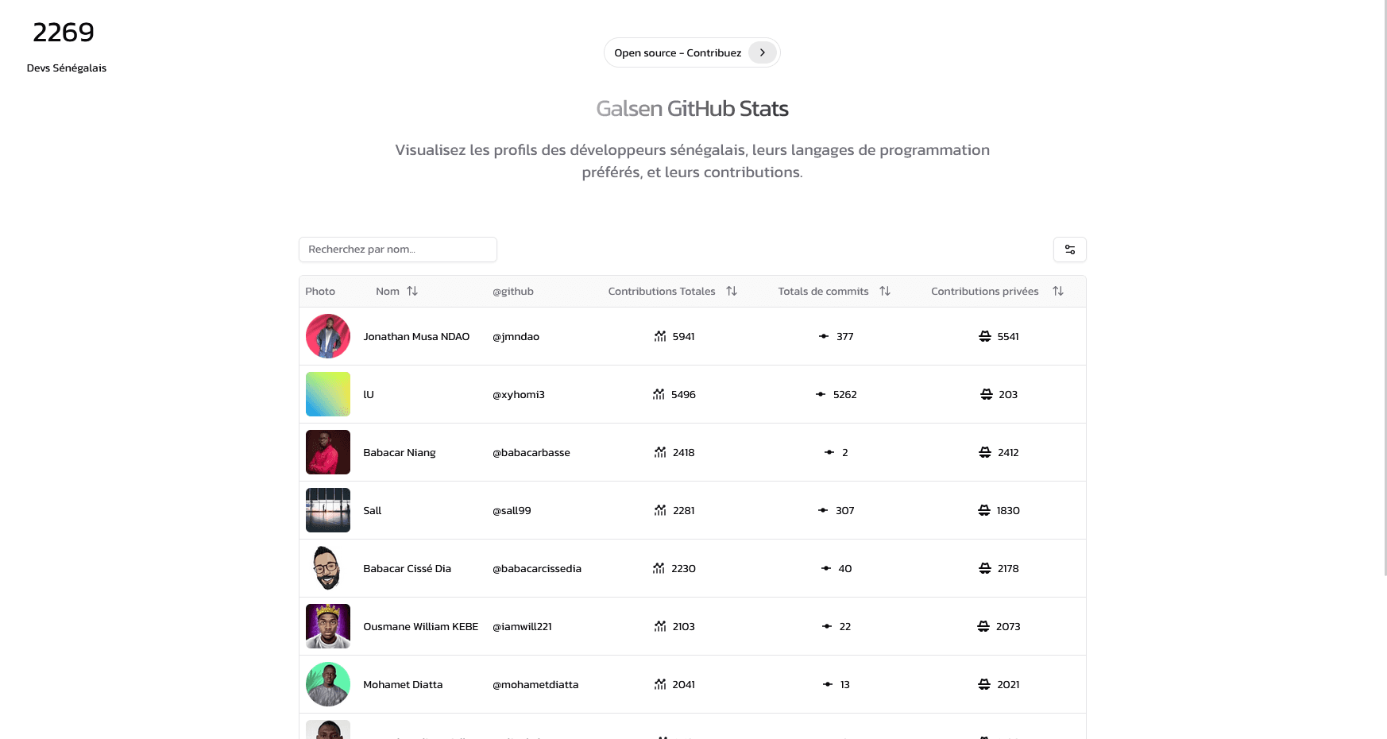Open Mohamet Diatta's avatar
1387x739 pixels.
tap(328, 684)
